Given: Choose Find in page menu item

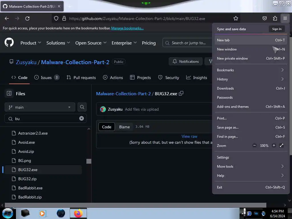Looking at the screenshot, I should [251, 137].
